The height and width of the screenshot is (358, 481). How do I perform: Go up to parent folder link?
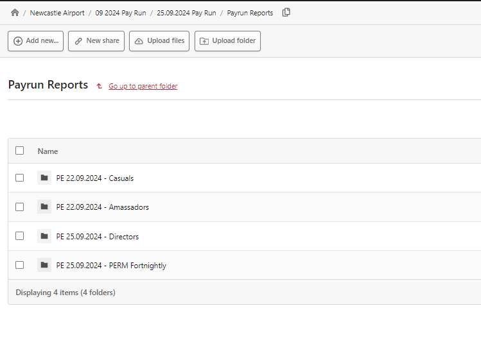coord(143,86)
